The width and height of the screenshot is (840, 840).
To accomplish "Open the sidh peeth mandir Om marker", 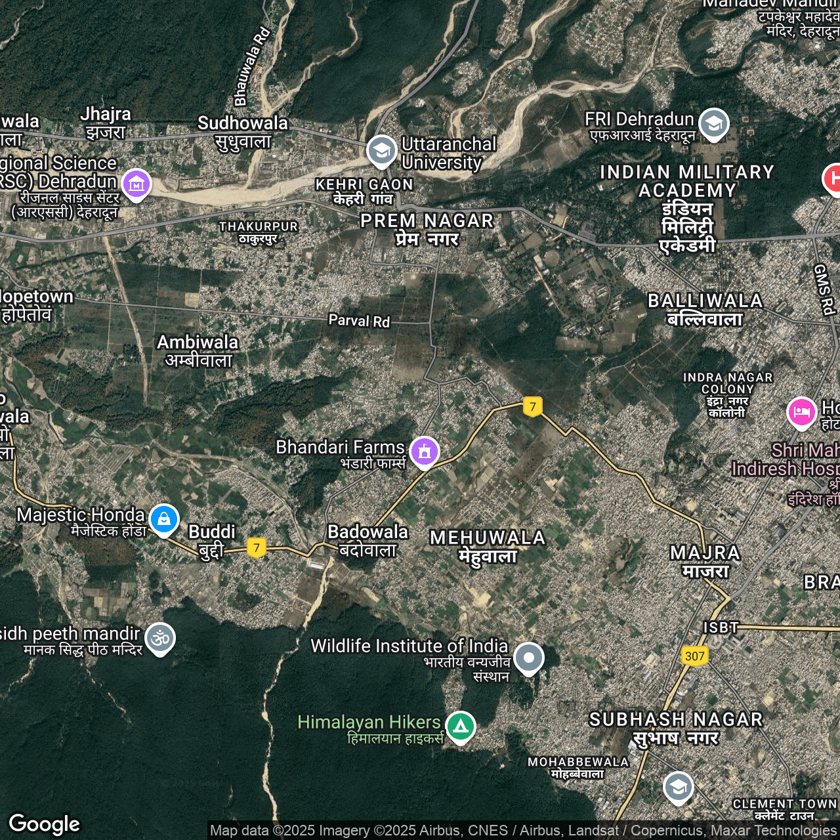I will [160, 637].
